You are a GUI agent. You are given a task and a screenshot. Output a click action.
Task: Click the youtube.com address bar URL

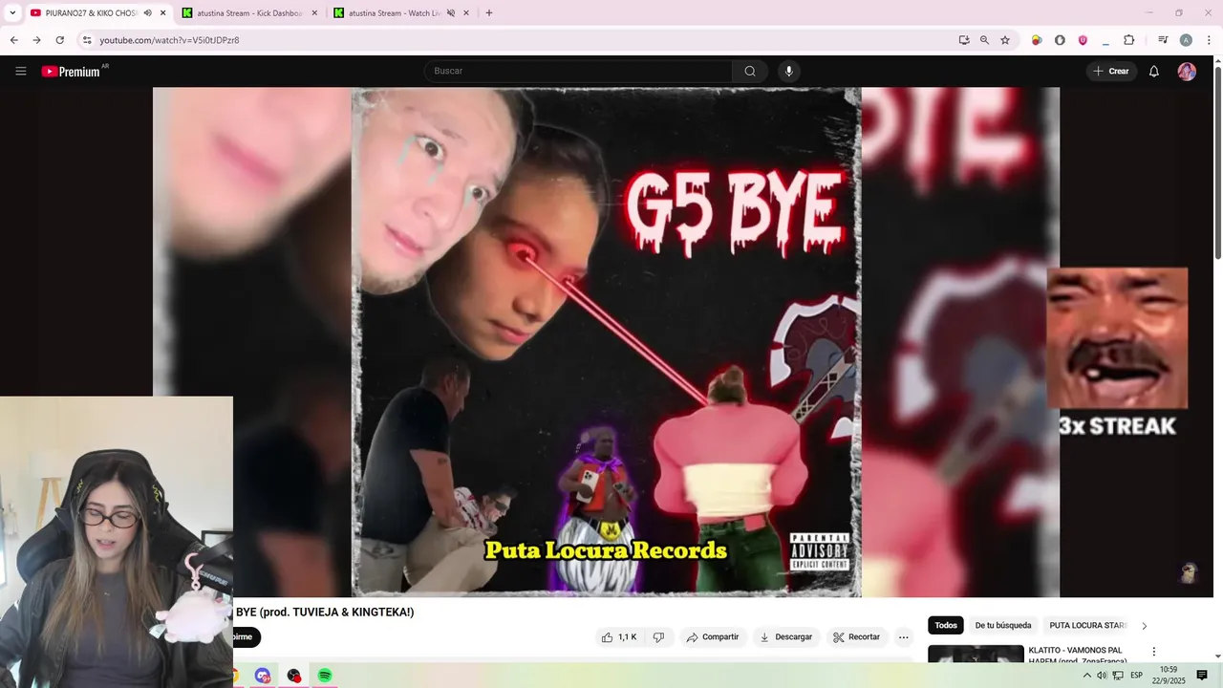click(x=170, y=40)
